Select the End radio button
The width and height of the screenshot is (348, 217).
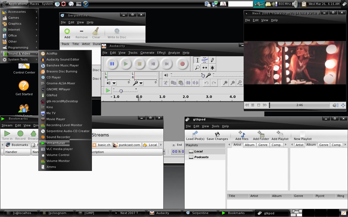[x=174, y=145]
